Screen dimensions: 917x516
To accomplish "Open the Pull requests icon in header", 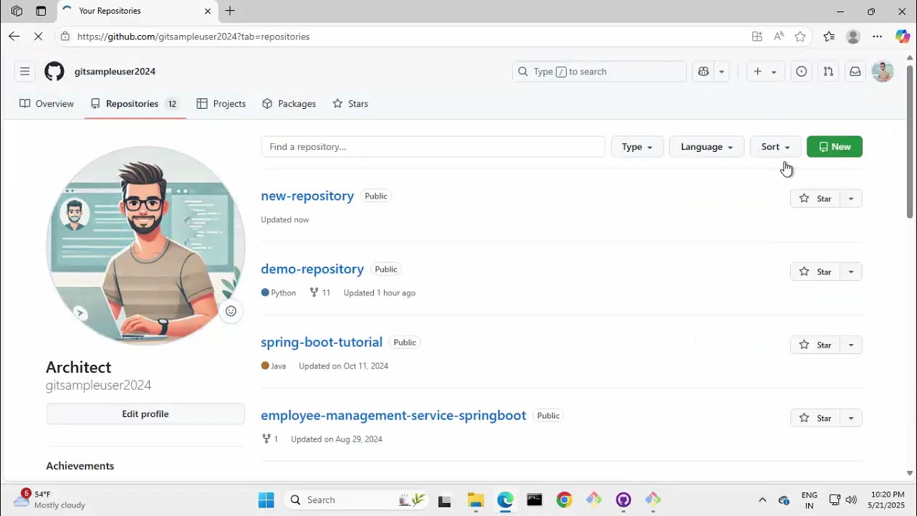I will tap(828, 72).
